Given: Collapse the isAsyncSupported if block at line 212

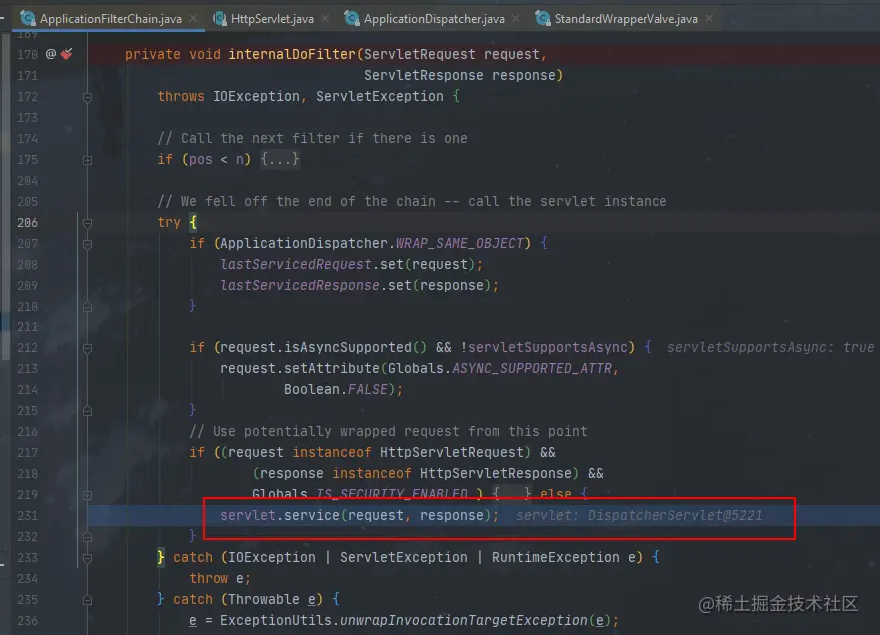Looking at the screenshot, I should pos(87,348).
